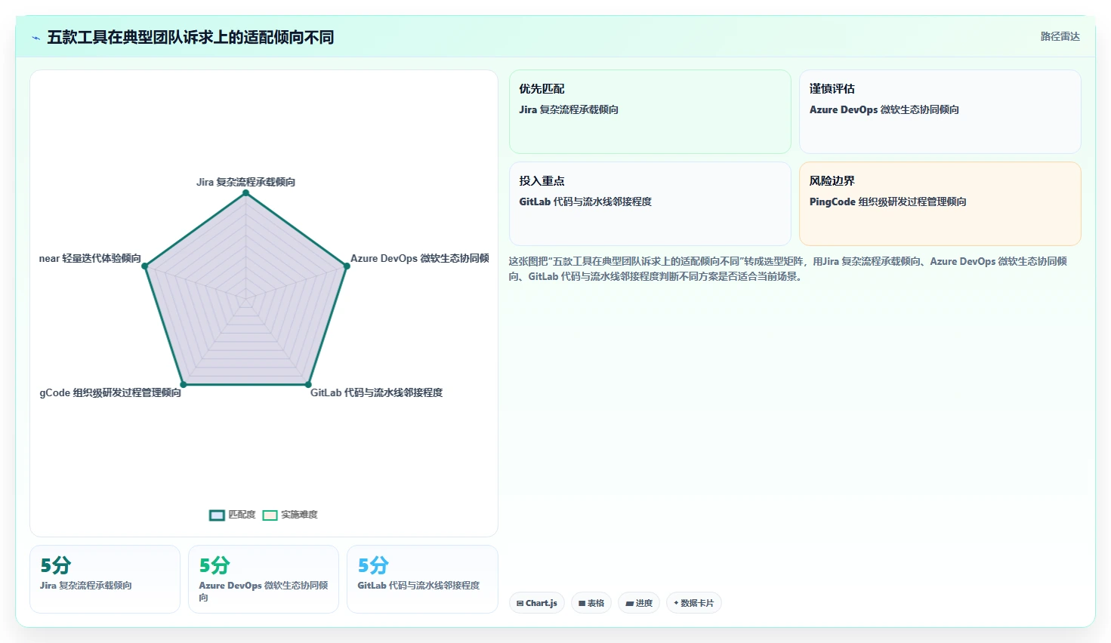1111x643 pixels.
Task: Click the description paragraph starting 这张图把
Action: coord(788,269)
